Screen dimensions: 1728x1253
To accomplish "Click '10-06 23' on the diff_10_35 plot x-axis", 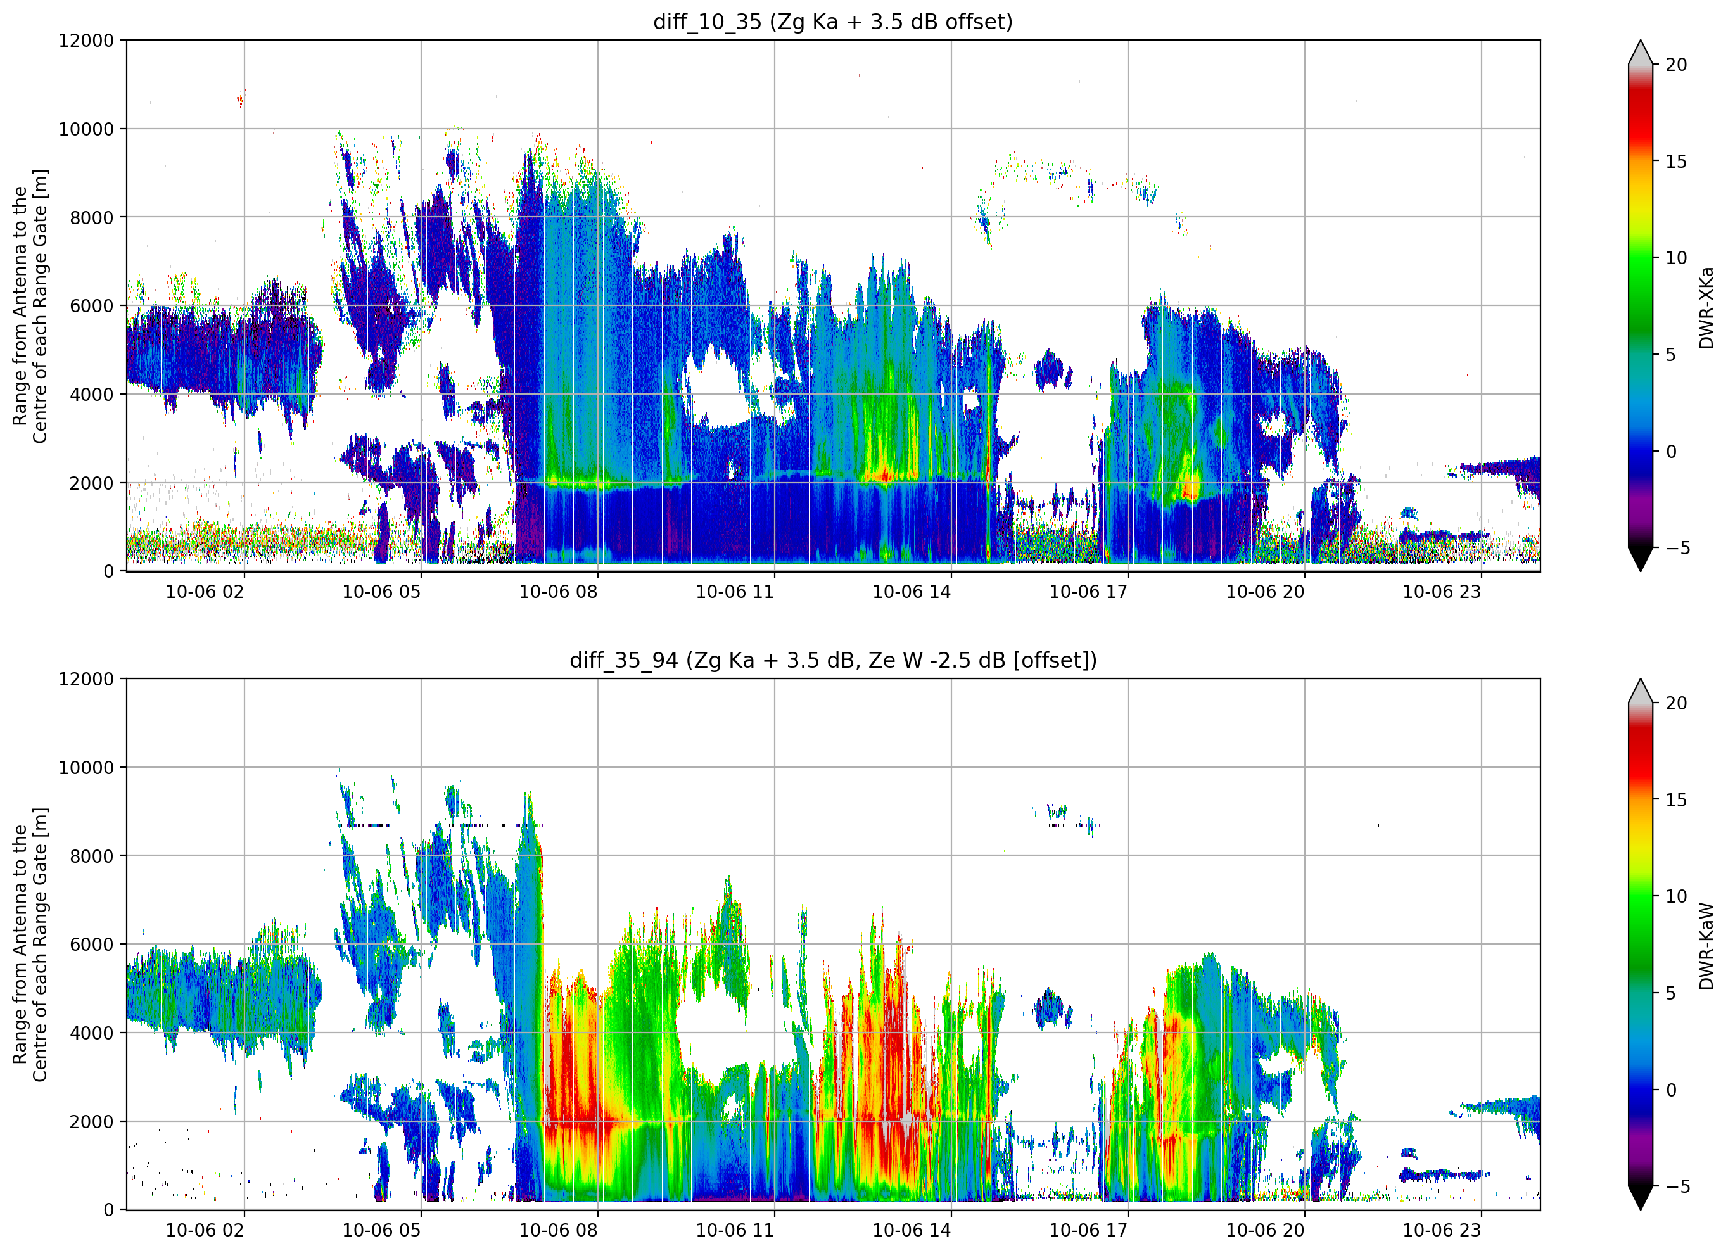I will (x=1442, y=592).
